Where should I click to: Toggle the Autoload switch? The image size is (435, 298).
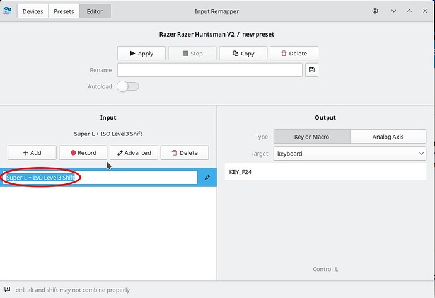[127, 86]
